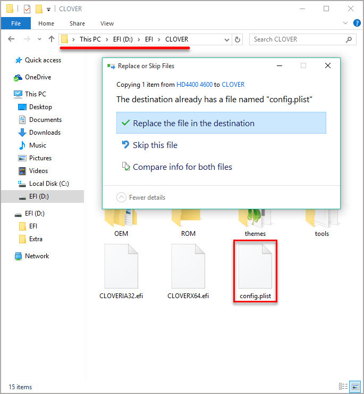
Task: Click the search magnifier icon
Action: point(349,39)
